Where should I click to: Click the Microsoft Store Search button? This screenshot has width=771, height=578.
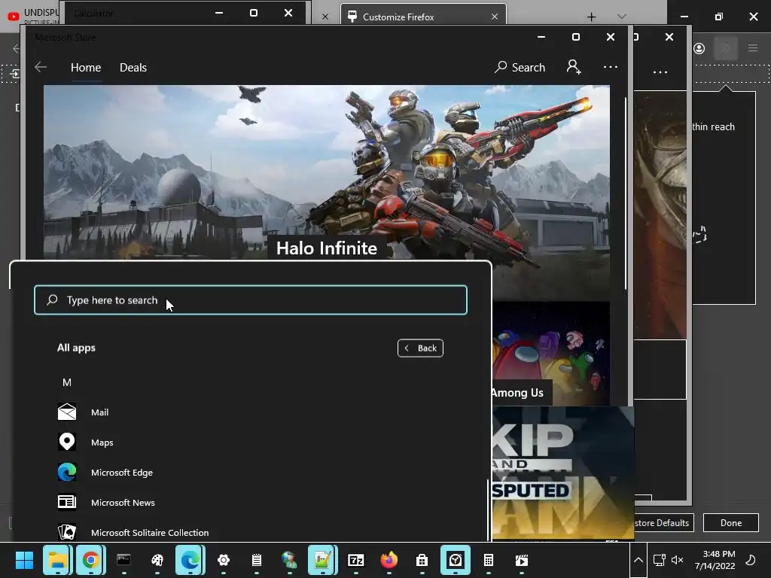click(520, 67)
